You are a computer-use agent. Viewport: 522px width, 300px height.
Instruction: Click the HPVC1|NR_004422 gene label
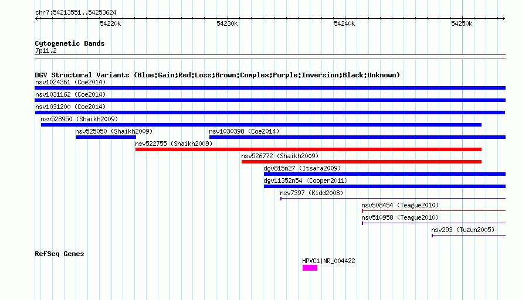pos(328,261)
